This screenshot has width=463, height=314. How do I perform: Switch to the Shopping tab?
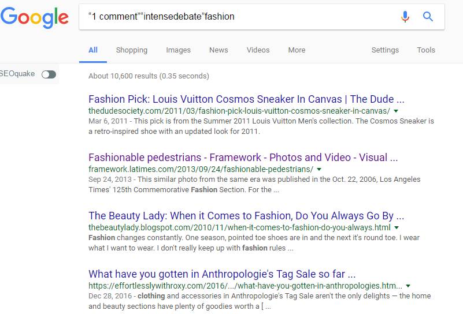[132, 50]
